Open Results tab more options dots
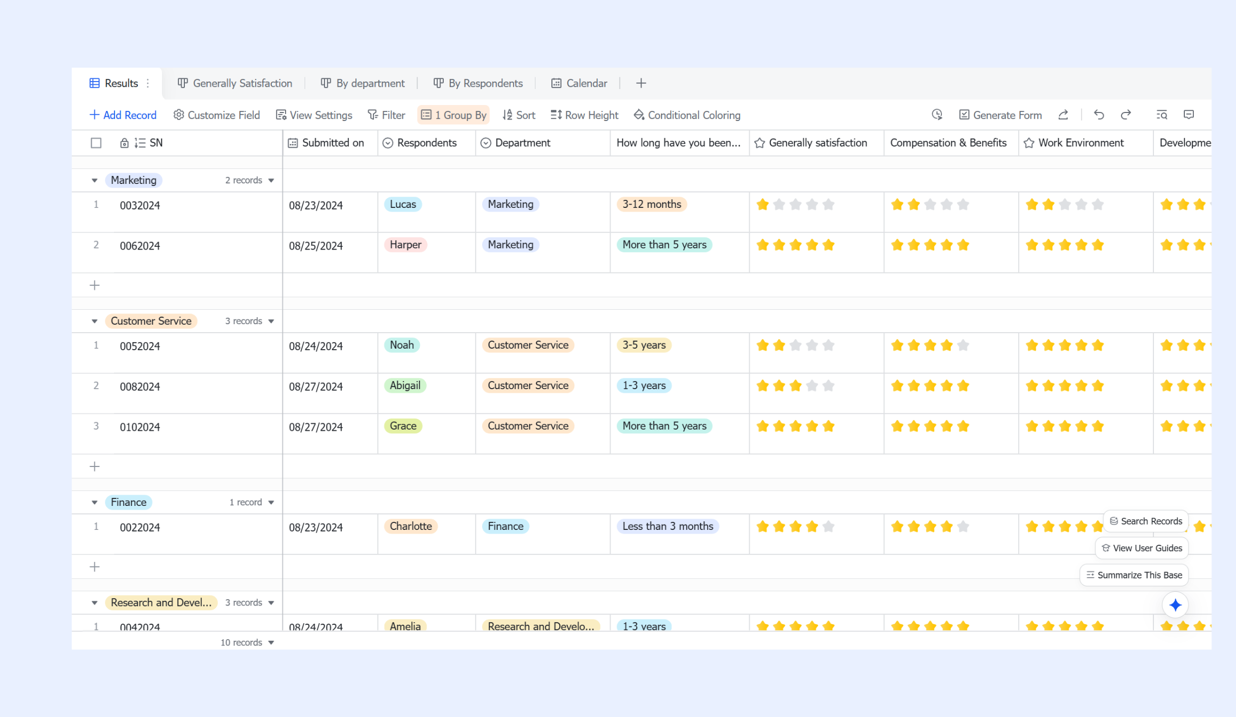Image resolution: width=1236 pixels, height=717 pixels. (x=148, y=83)
